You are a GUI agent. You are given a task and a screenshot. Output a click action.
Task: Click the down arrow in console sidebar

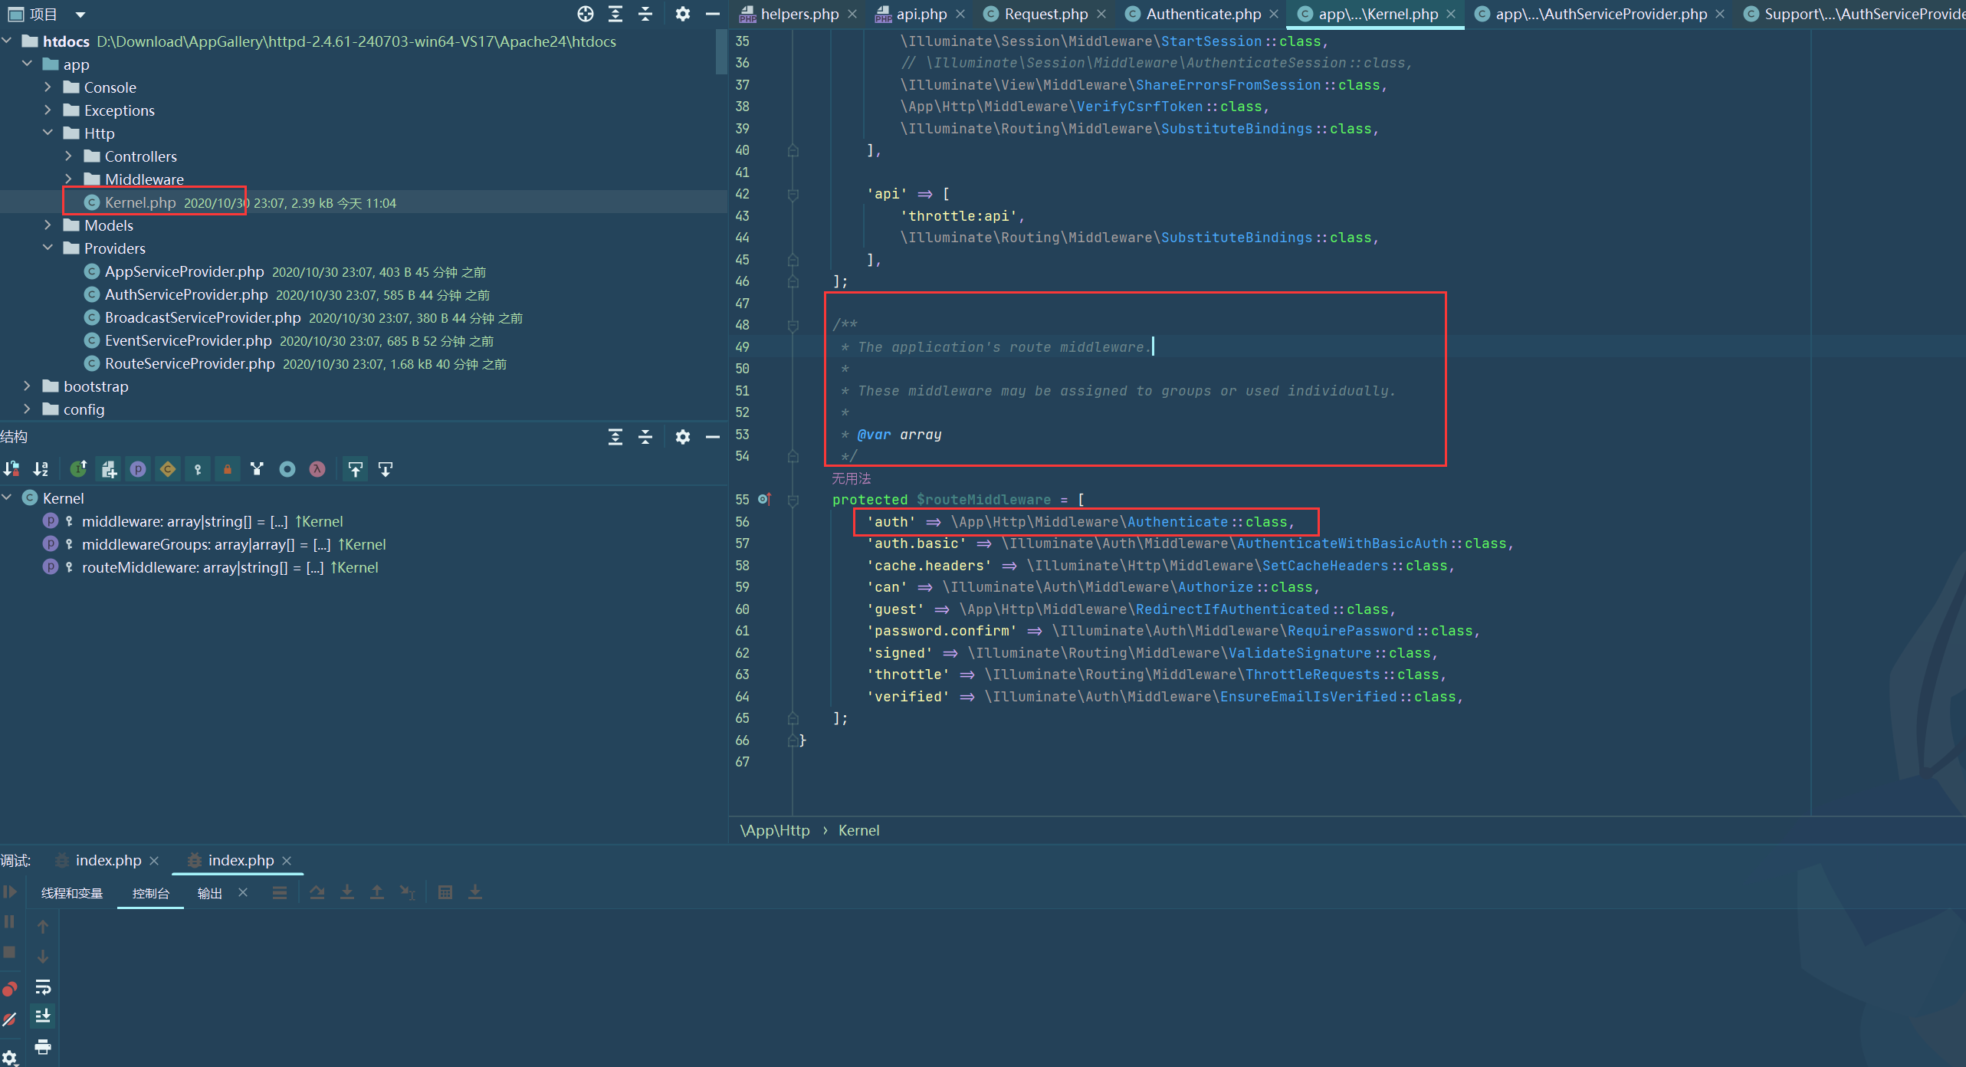click(43, 957)
